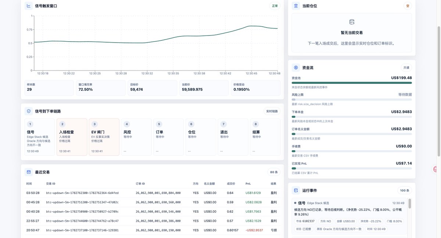441x238 pixels.
Task: Click the 资金池 progress bar
Action: click(352, 83)
